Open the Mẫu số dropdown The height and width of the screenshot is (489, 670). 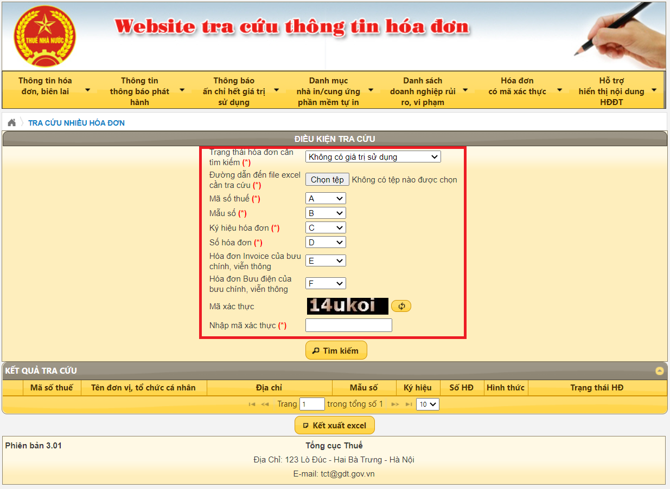(x=326, y=213)
